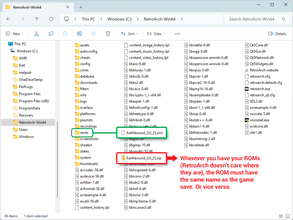The image size is (293, 220).
Task: Select retroarch.default.cfg file
Action: (x=263, y=83)
